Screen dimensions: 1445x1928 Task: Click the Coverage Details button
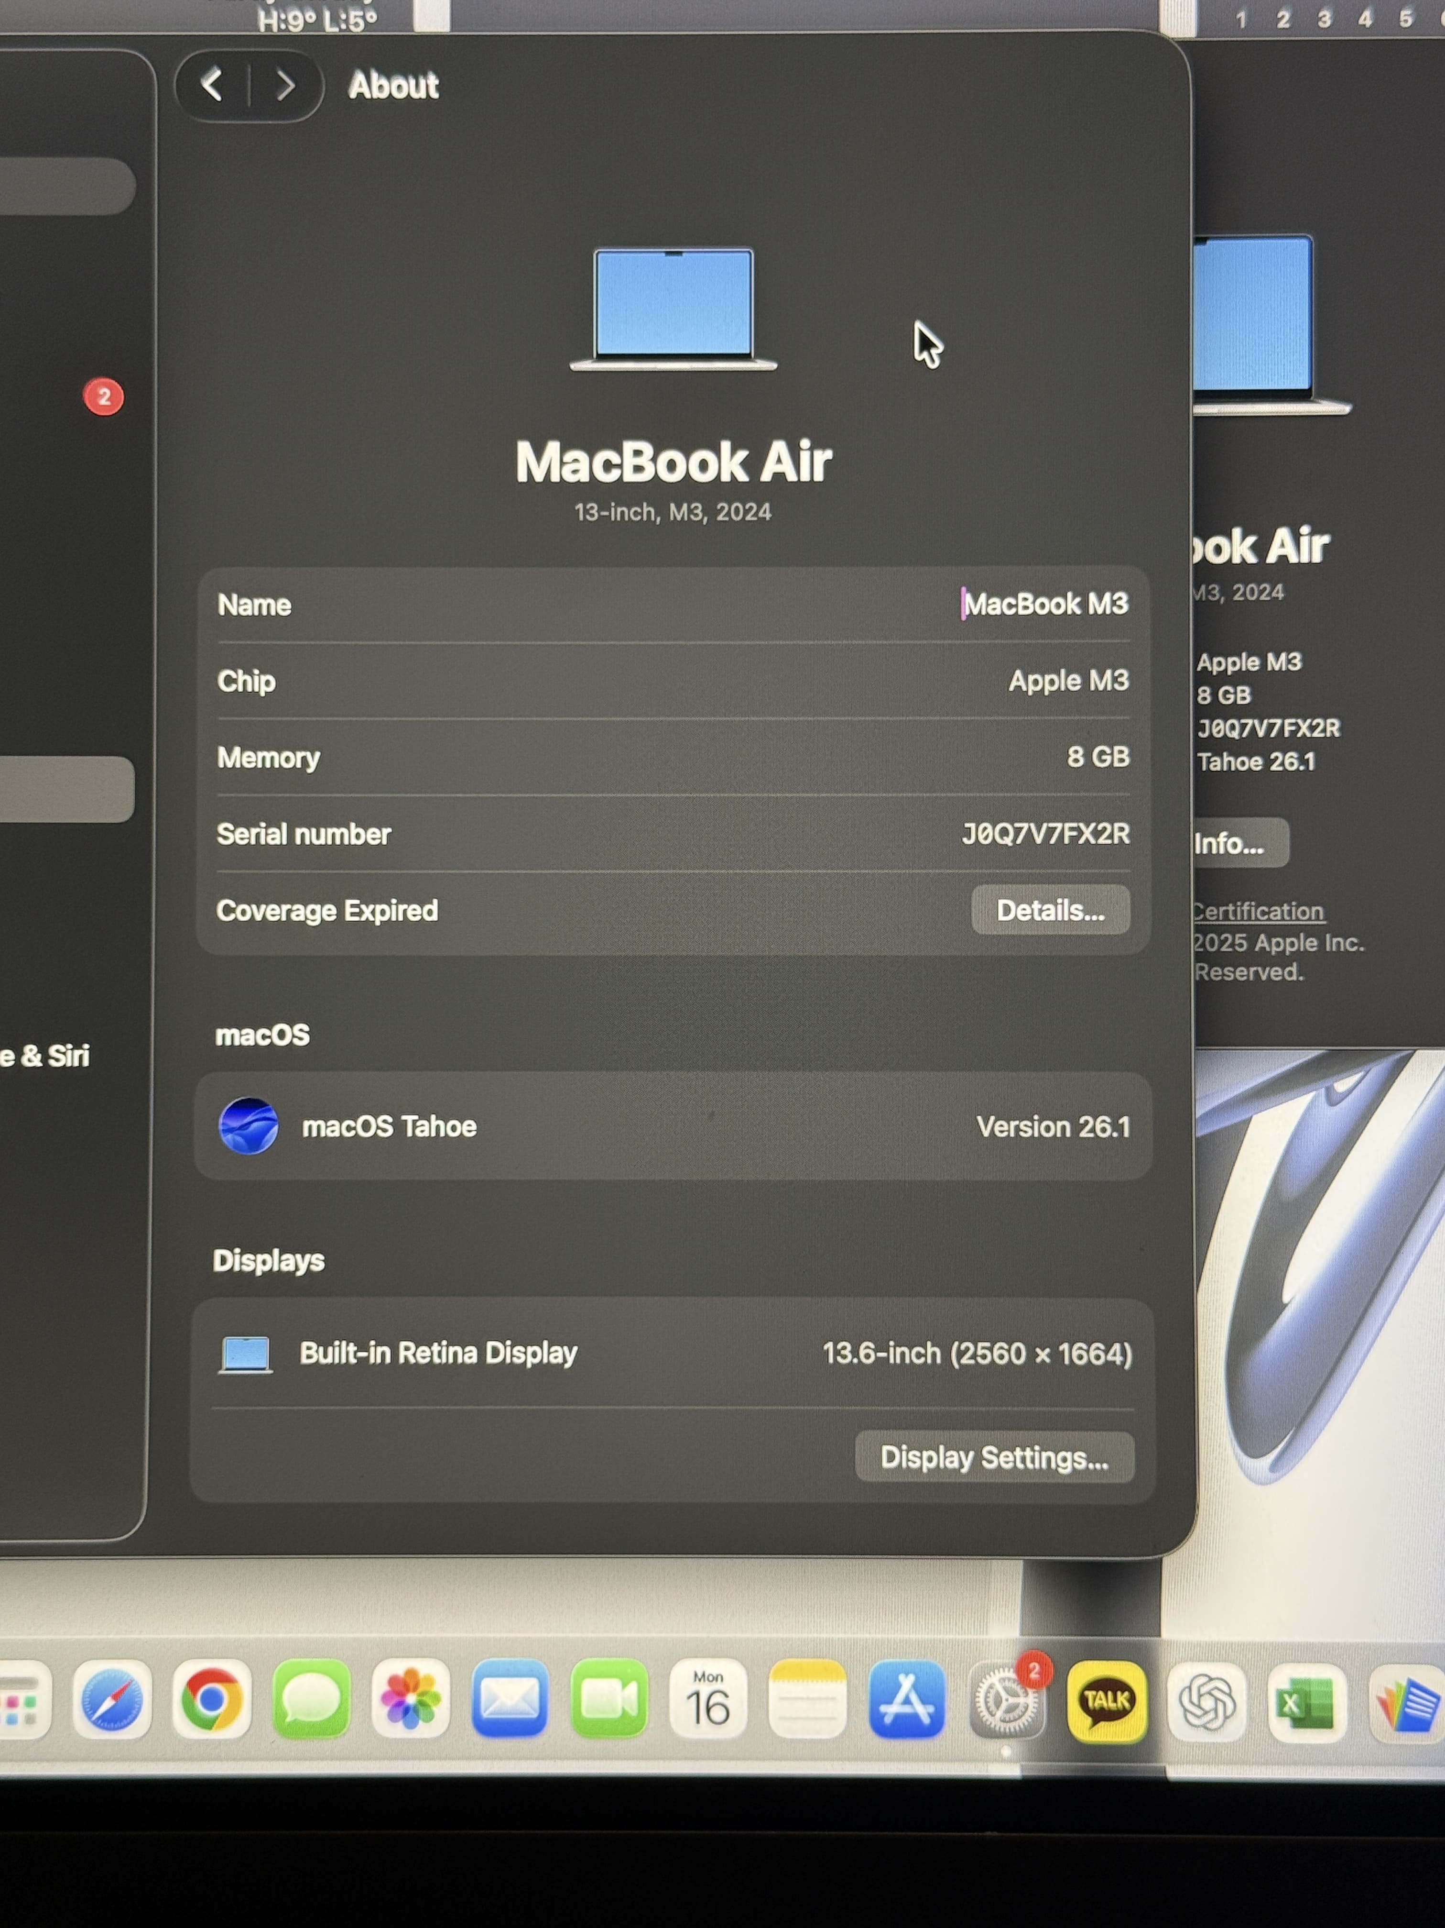(x=1050, y=910)
